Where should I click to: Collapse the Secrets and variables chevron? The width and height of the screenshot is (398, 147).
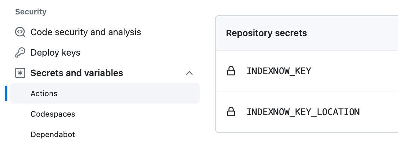189,73
